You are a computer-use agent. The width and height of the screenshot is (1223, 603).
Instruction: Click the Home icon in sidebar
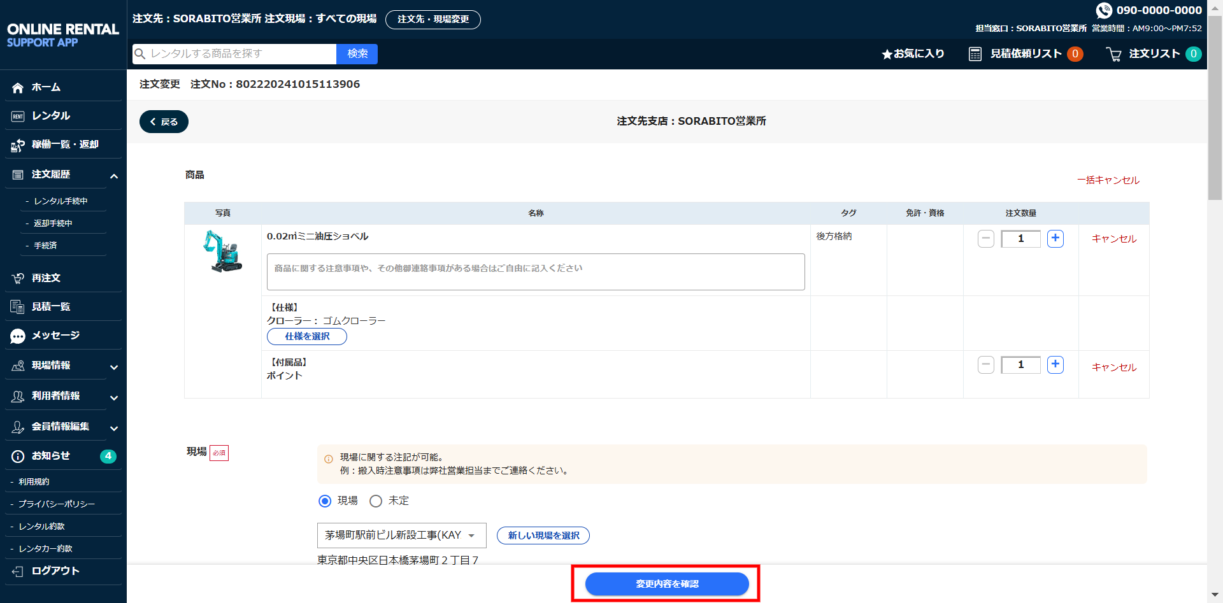18,88
